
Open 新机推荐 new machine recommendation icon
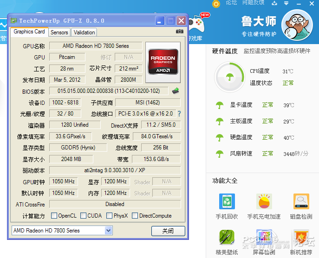301,237
